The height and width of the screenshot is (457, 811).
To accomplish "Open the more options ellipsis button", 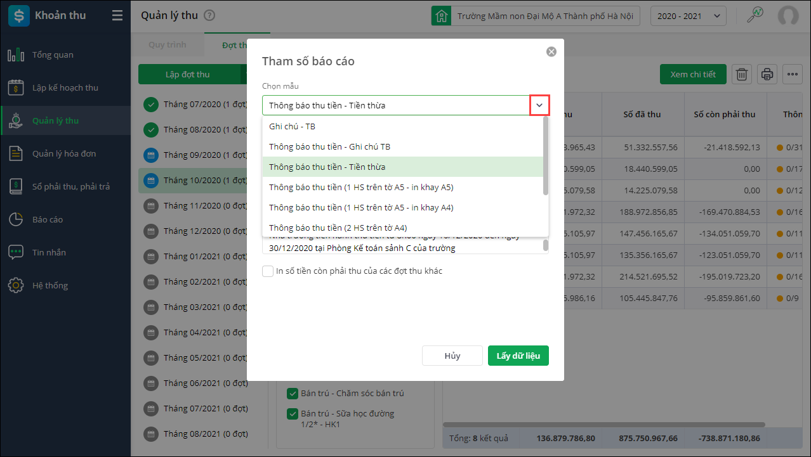I will click(793, 74).
